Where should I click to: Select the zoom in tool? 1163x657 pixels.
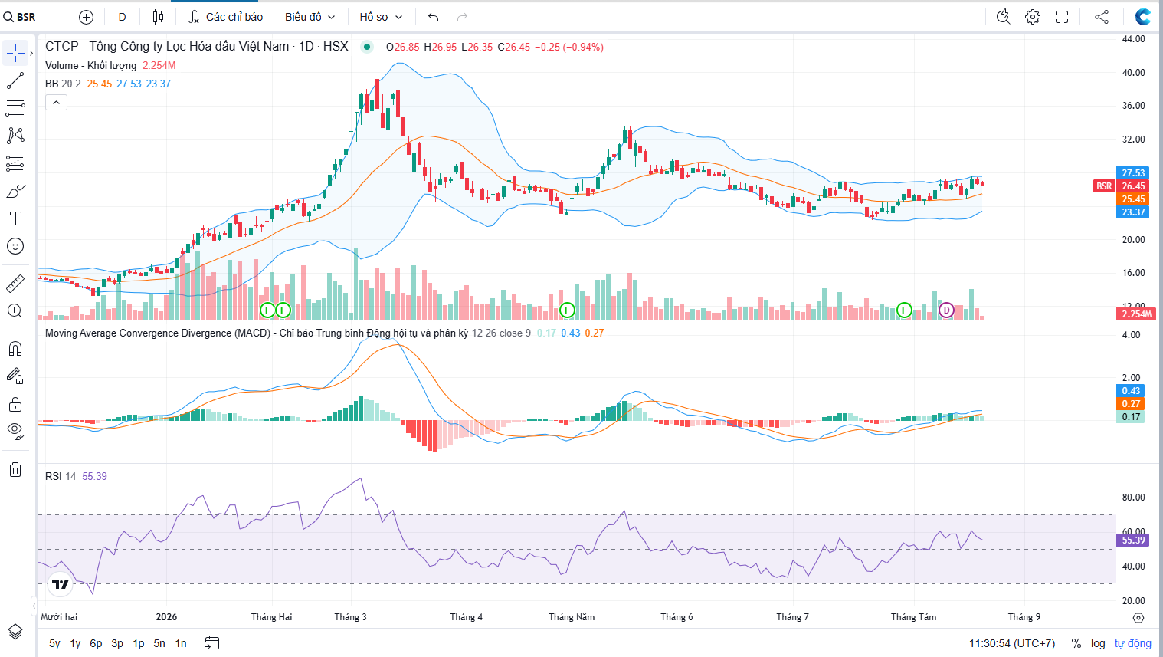pyautogui.click(x=15, y=310)
